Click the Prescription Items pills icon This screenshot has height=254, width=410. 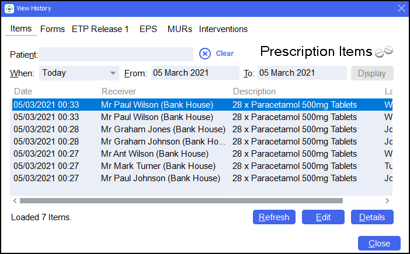pyautogui.click(x=384, y=52)
